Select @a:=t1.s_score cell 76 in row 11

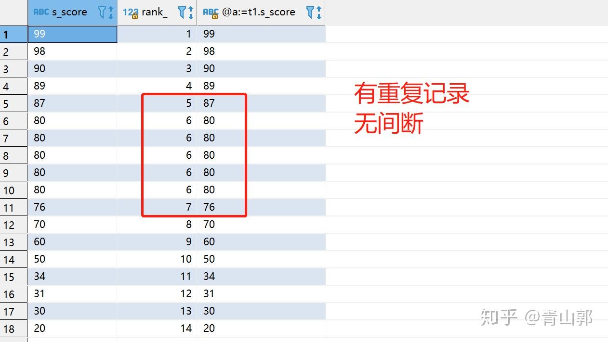pos(261,207)
